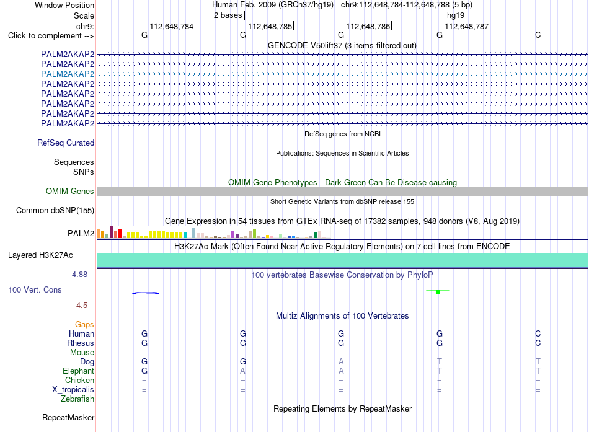
Task: Open the OMIM Genes track label
Action: [70, 191]
